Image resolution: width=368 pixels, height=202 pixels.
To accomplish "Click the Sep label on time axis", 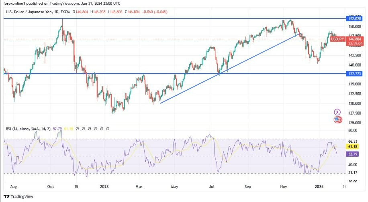I will [x=248, y=187].
